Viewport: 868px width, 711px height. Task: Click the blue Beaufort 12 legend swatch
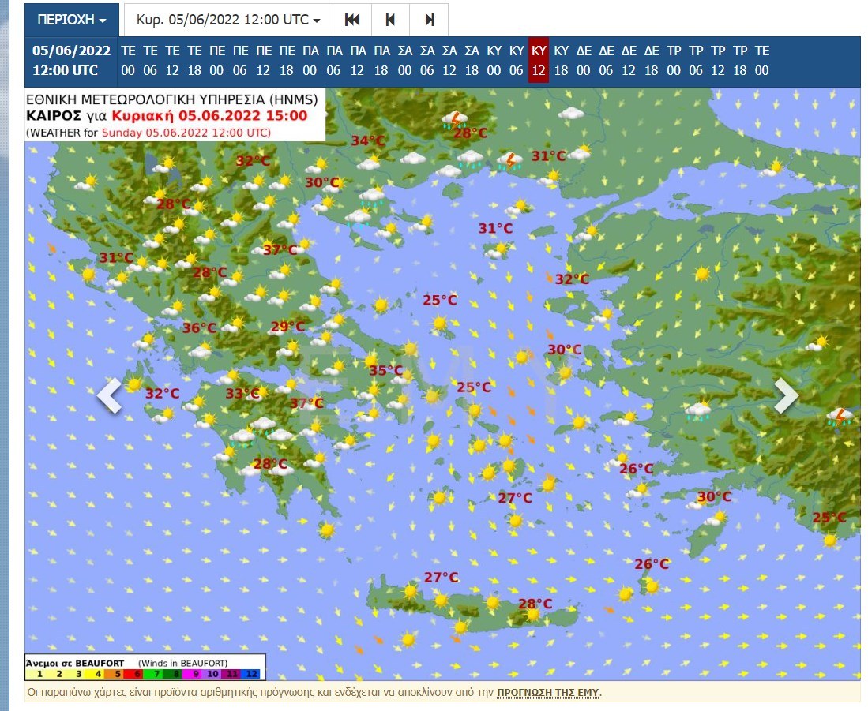click(251, 673)
